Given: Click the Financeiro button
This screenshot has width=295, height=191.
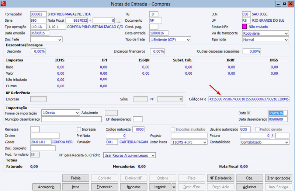Looking at the screenshot, I should coord(105,187).
